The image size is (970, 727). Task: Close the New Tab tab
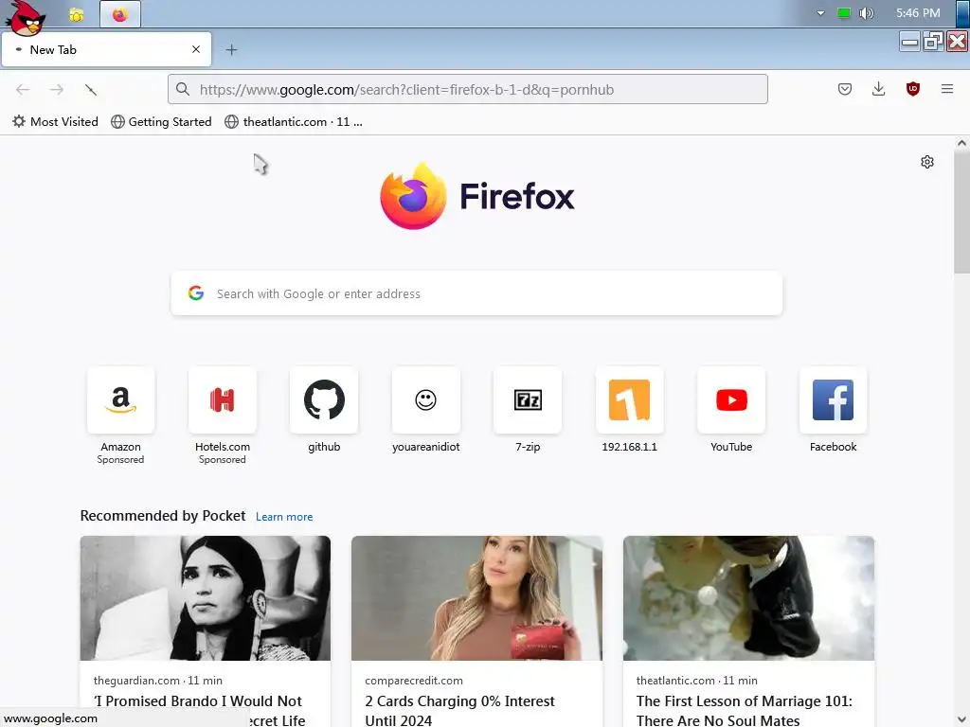196,49
